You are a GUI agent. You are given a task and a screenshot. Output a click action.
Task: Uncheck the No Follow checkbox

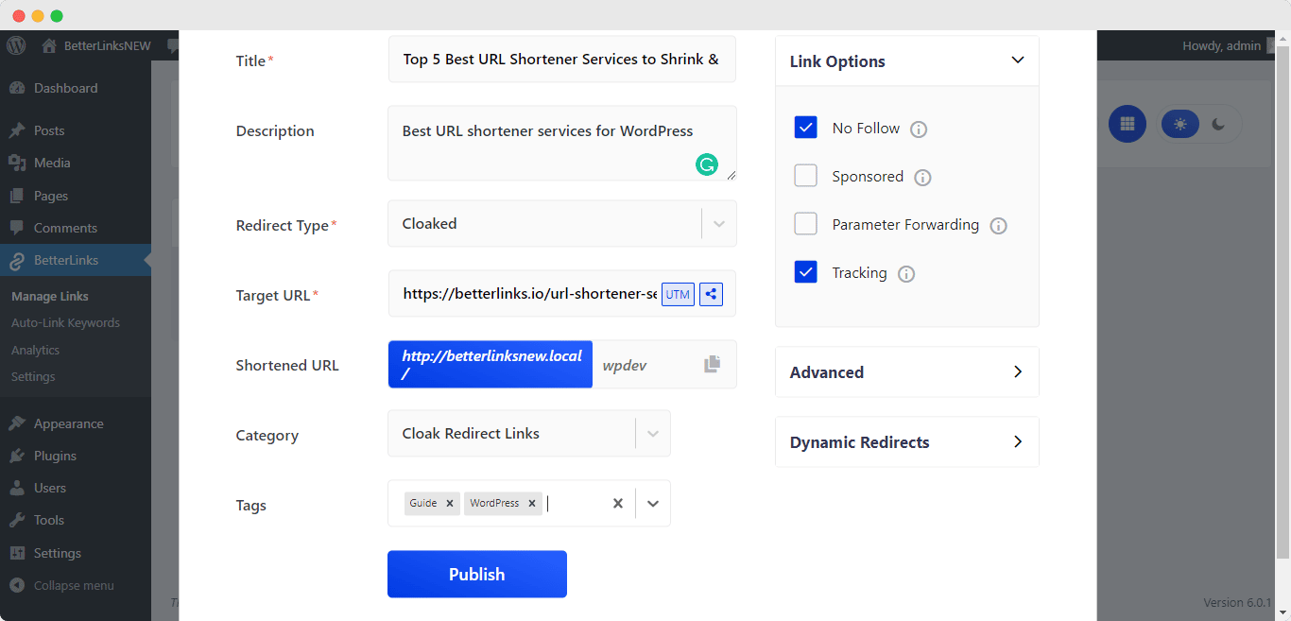click(805, 128)
